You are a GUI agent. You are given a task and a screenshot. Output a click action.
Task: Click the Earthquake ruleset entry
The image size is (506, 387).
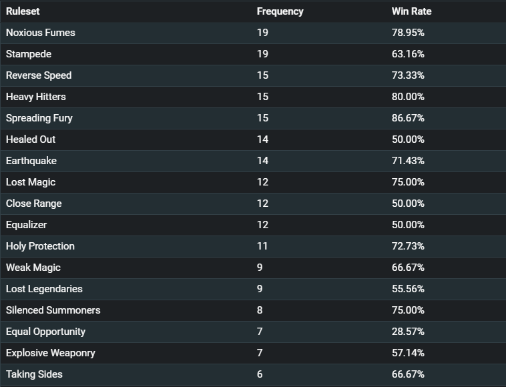point(31,161)
